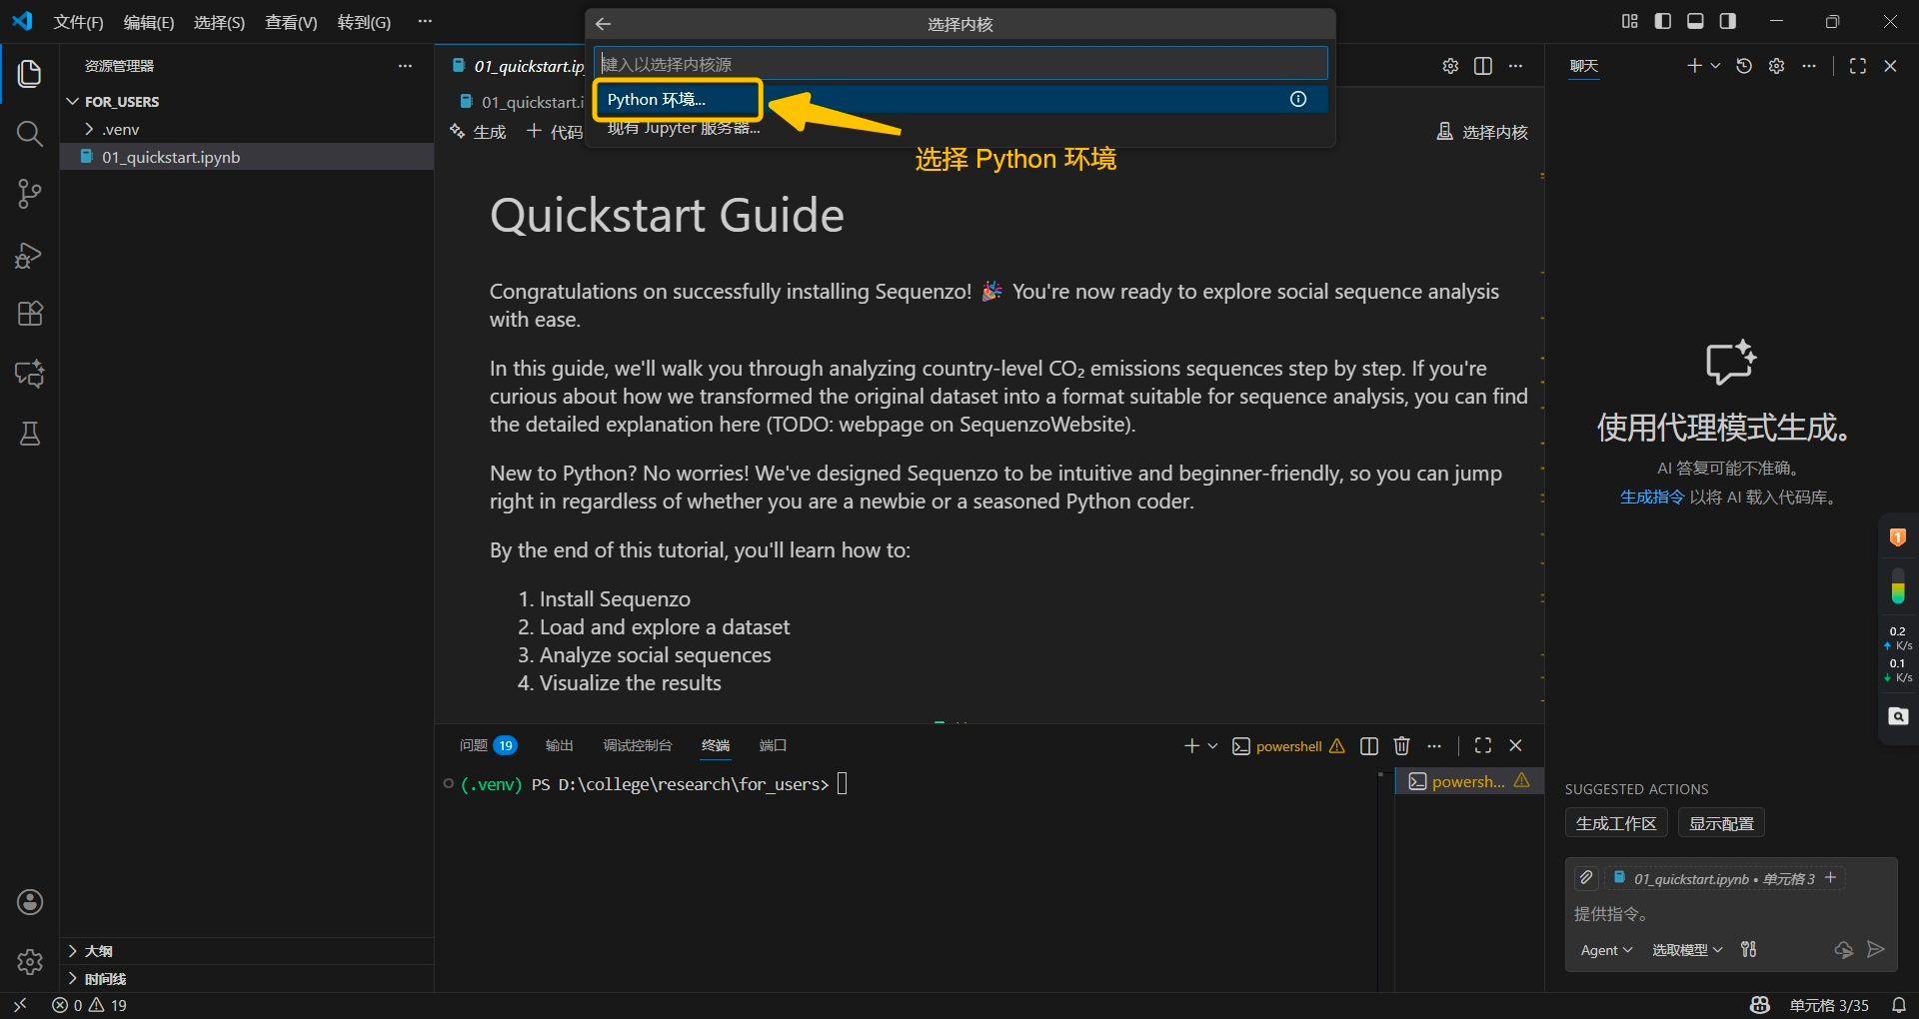Open the Agent mode dropdown
Image resolution: width=1919 pixels, height=1019 pixels.
click(1605, 950)
